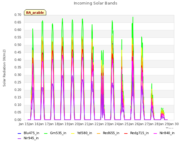Select the Grn535_in legend label
This screenshot has height=144, width=192.
58,133
